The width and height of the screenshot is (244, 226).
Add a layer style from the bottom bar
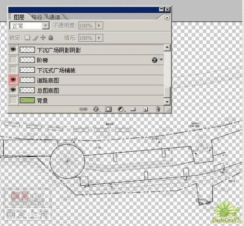[x=96, y=109]
